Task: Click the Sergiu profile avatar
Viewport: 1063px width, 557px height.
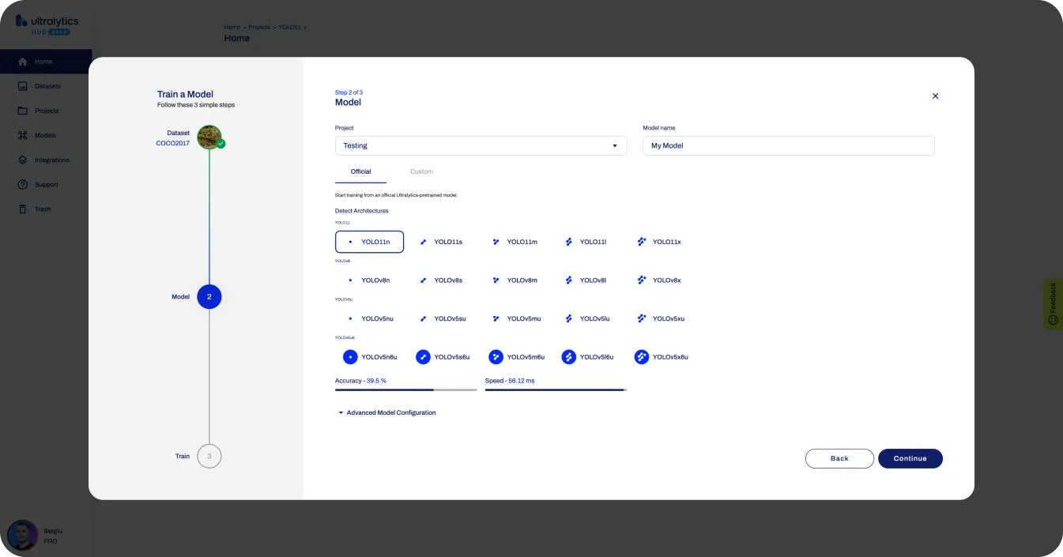Action: [22, 535]
